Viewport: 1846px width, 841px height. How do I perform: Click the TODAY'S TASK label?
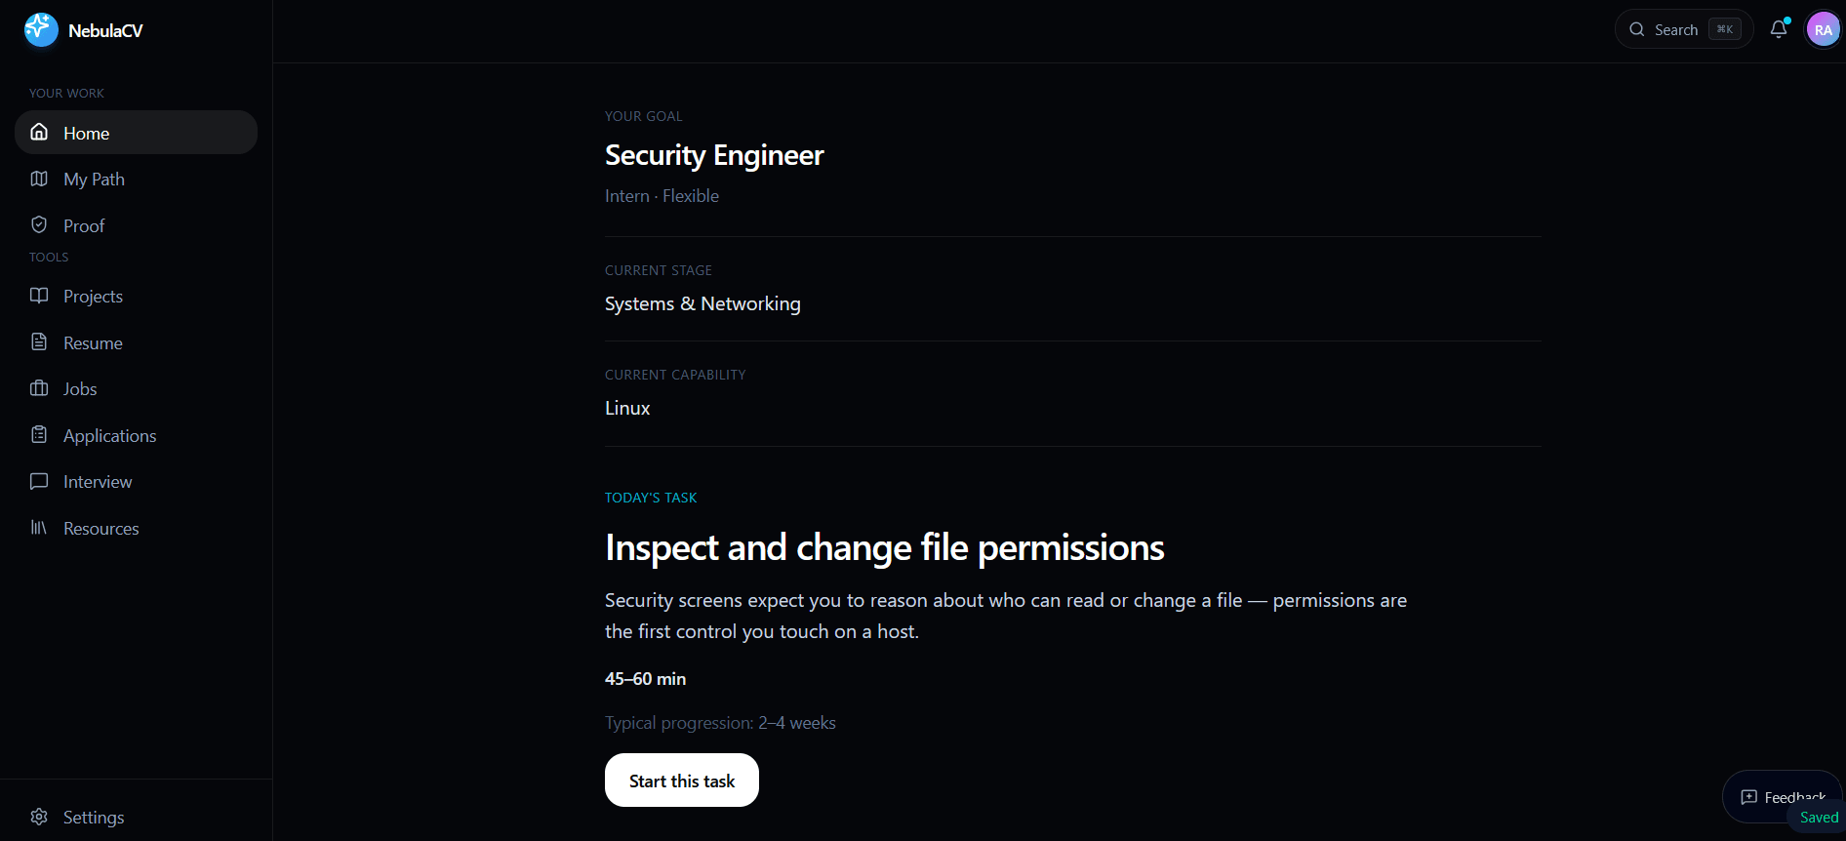[651, 498]
